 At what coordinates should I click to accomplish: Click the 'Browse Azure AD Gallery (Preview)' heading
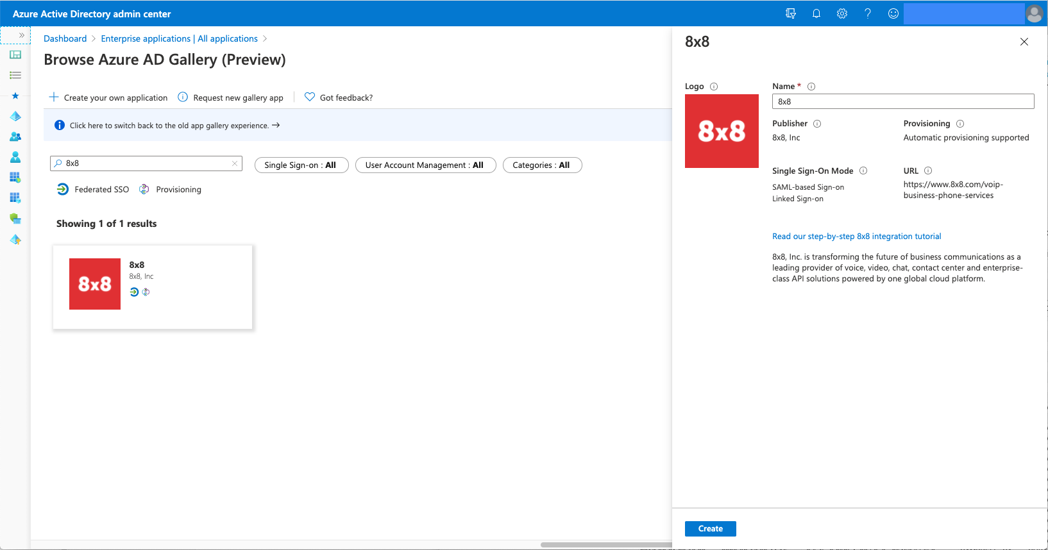165,60
